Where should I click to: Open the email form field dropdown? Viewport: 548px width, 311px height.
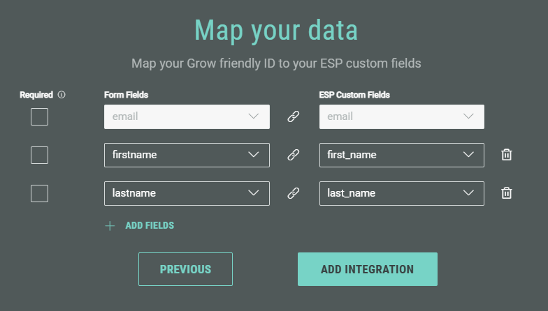click(x=187, y=116)
